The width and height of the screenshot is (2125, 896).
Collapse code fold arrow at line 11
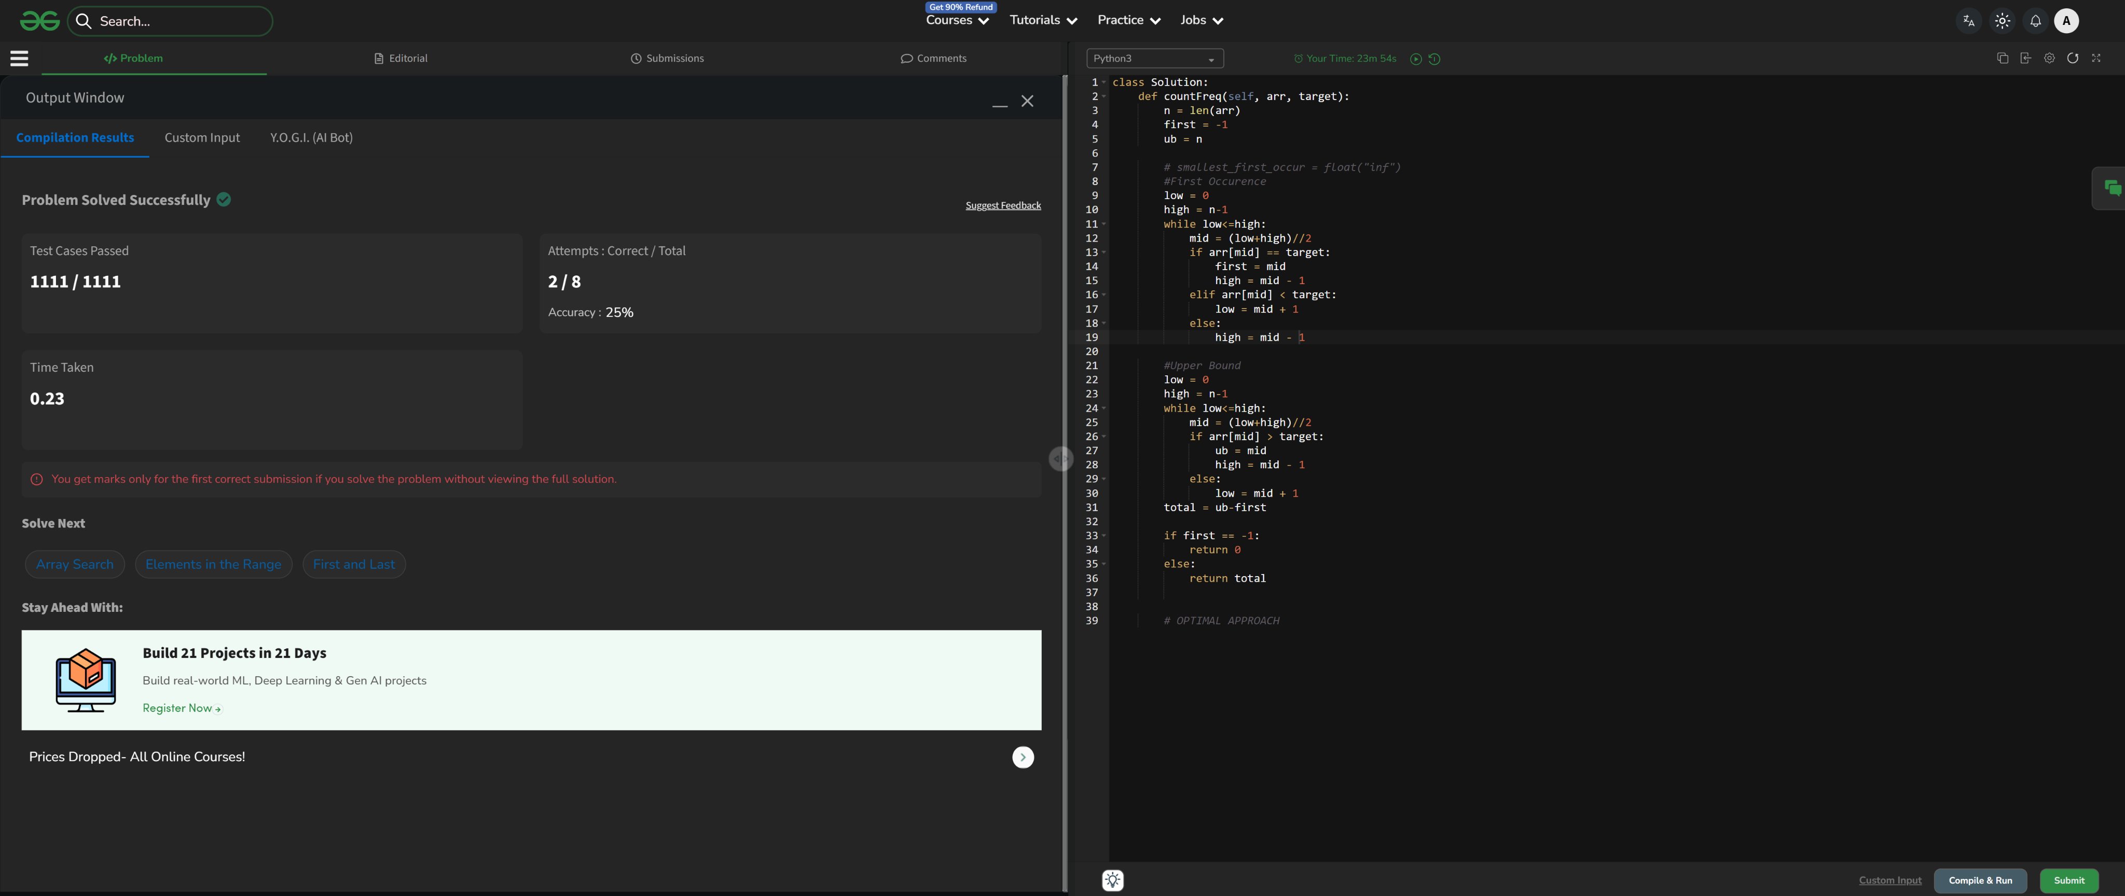coord(1104,224)
